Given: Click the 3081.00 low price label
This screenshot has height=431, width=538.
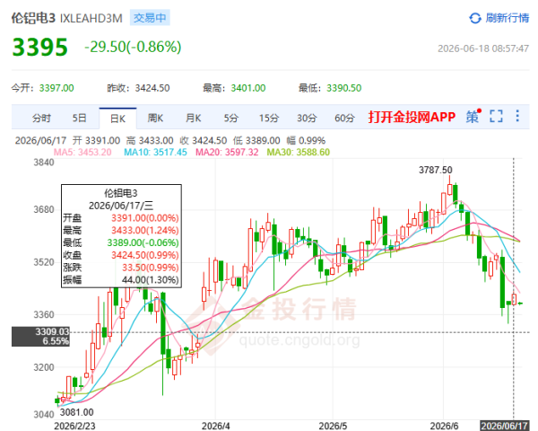Looking at the screenshot, I should 76,412.
